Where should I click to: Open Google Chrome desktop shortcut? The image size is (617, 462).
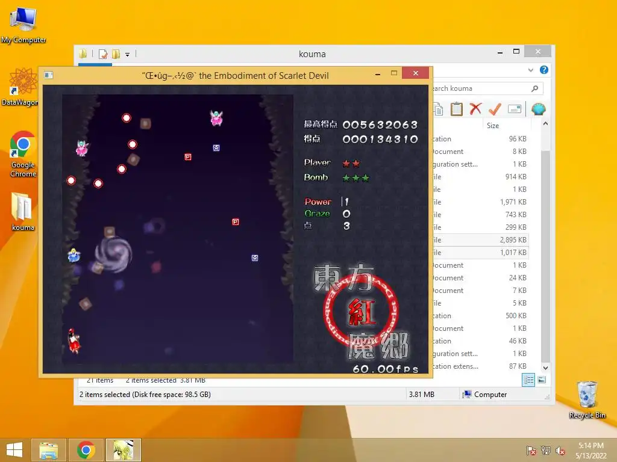coord(23,154)
